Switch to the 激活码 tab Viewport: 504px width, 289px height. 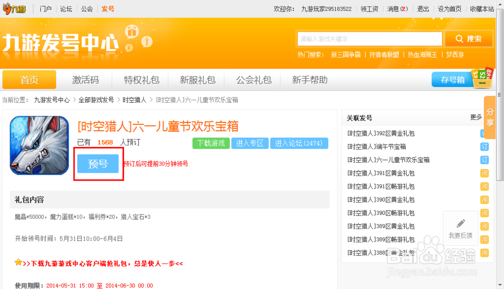(85, 80)
